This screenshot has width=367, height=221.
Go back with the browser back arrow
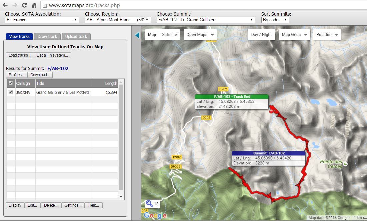point(5,5)
